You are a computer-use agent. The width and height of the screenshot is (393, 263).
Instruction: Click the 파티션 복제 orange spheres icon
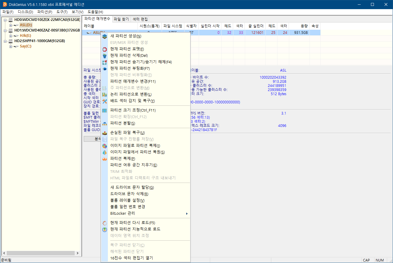point(105,159)
